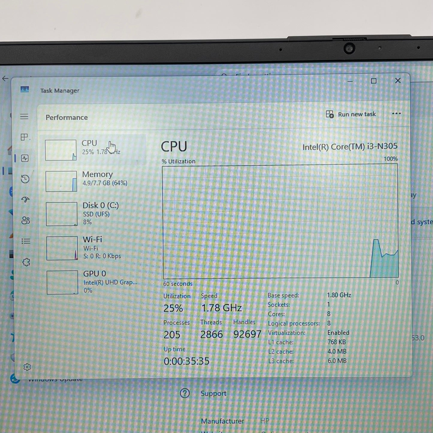Click the Run new task button
This screenshot has height=433, width=433.
351,114
